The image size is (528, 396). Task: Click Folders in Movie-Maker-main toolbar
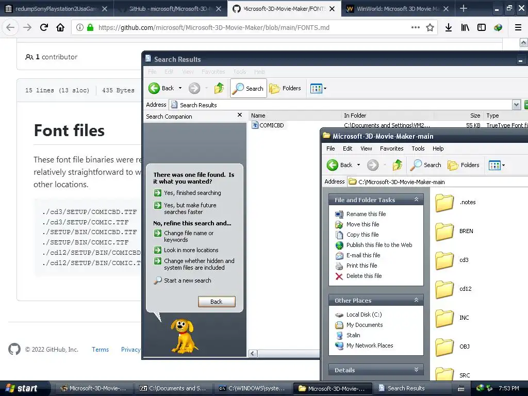[x=464, y=165]
